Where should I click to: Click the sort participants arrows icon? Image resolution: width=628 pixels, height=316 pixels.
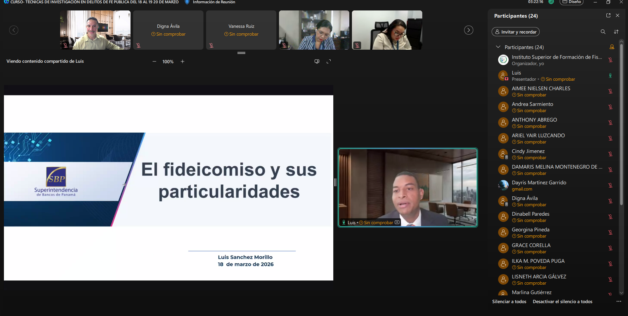tap(616, 32)
